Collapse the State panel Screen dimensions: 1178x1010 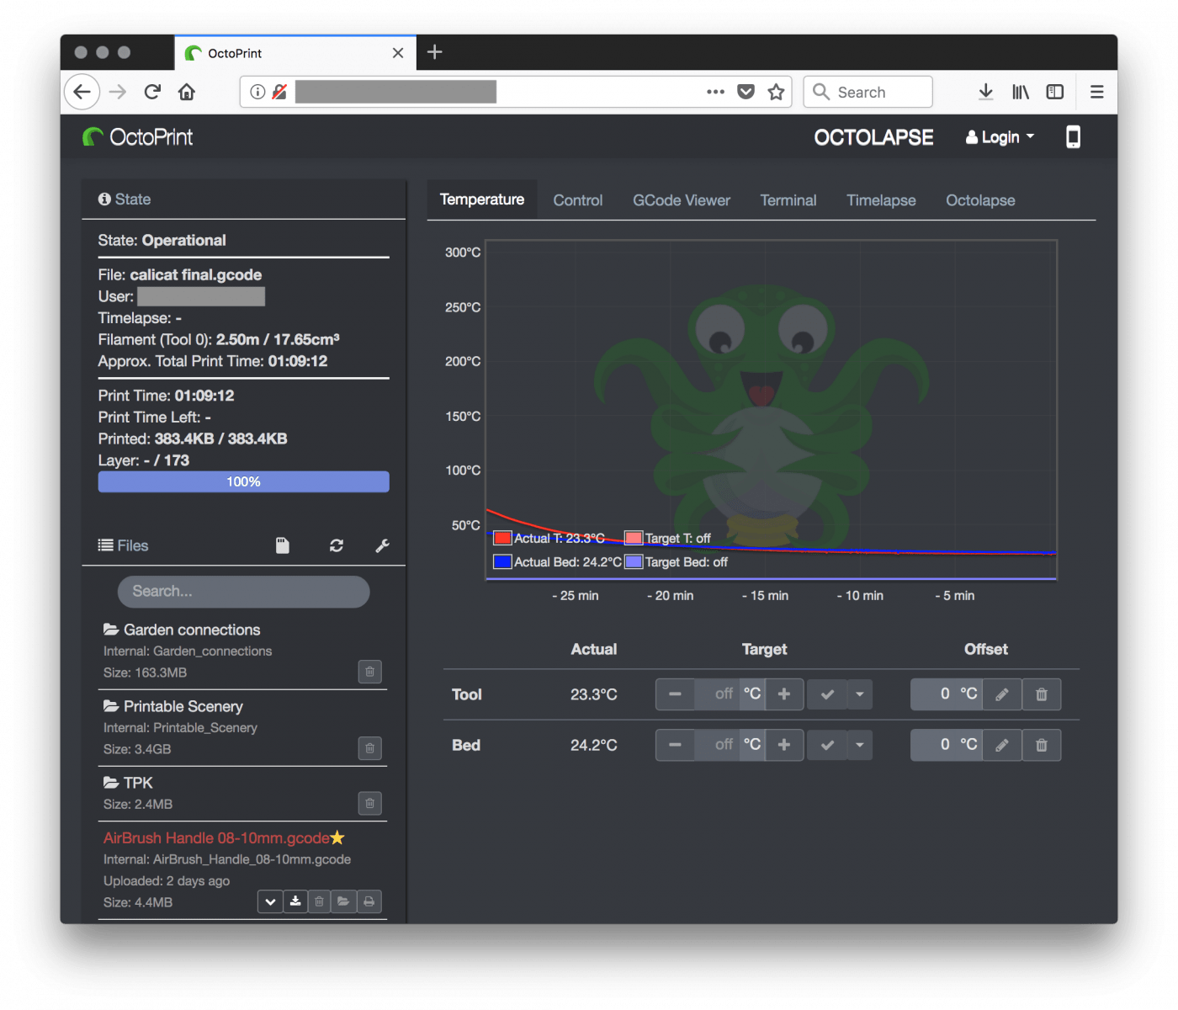pos(125,199)
